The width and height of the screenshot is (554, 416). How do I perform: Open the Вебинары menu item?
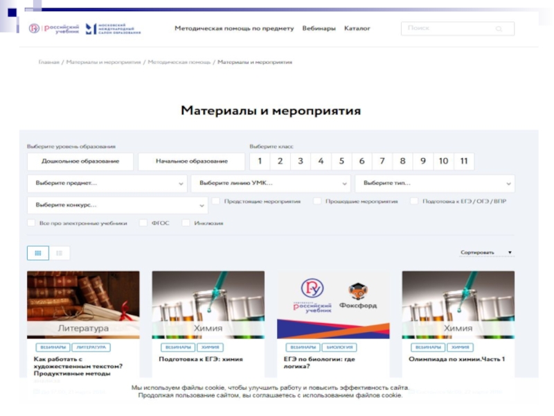click(x=319, y=28)
